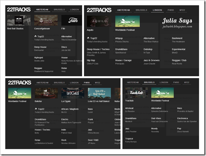Open the Jazz & Grooves playlist by Jean-Claude
The width and height of the screenshot is (206, 156).
coord(151,62)
